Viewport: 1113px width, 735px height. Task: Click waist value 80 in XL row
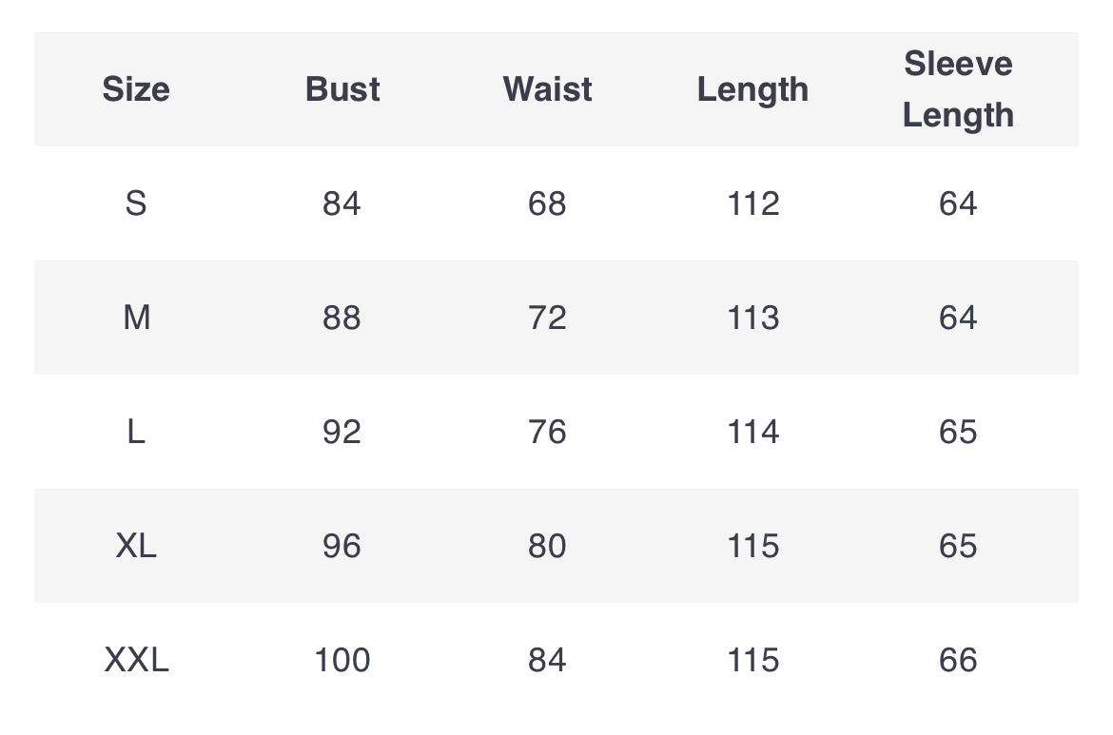pos(547,546)
